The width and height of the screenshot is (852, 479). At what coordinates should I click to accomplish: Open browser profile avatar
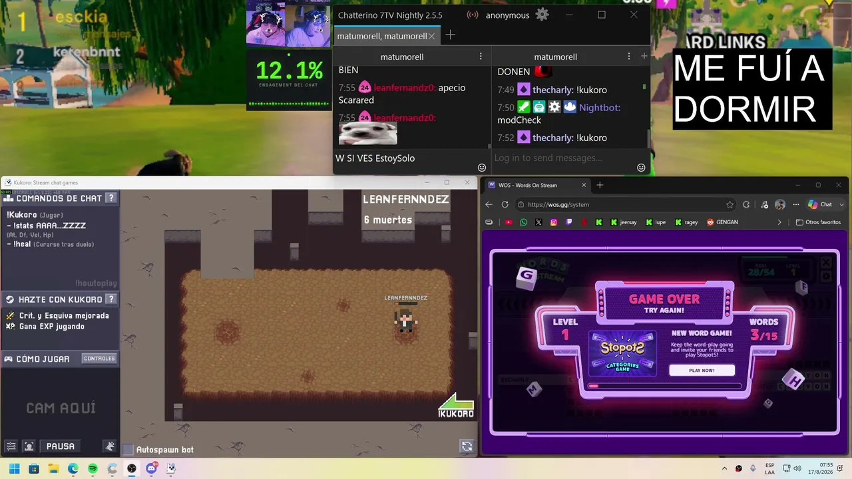click(780, 204)
